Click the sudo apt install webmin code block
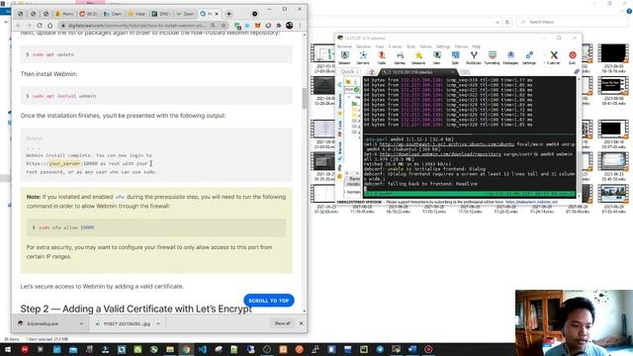Image resolution: width=633 pixels, height=356 pixels. click(156, 96)
